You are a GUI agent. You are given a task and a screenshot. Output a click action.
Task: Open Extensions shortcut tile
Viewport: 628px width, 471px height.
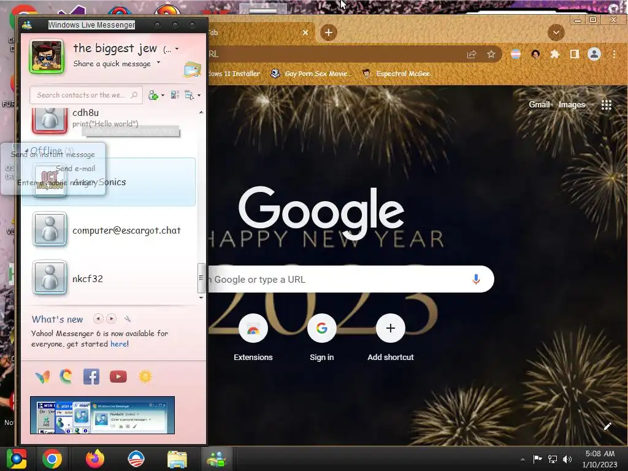coord(253,339)
